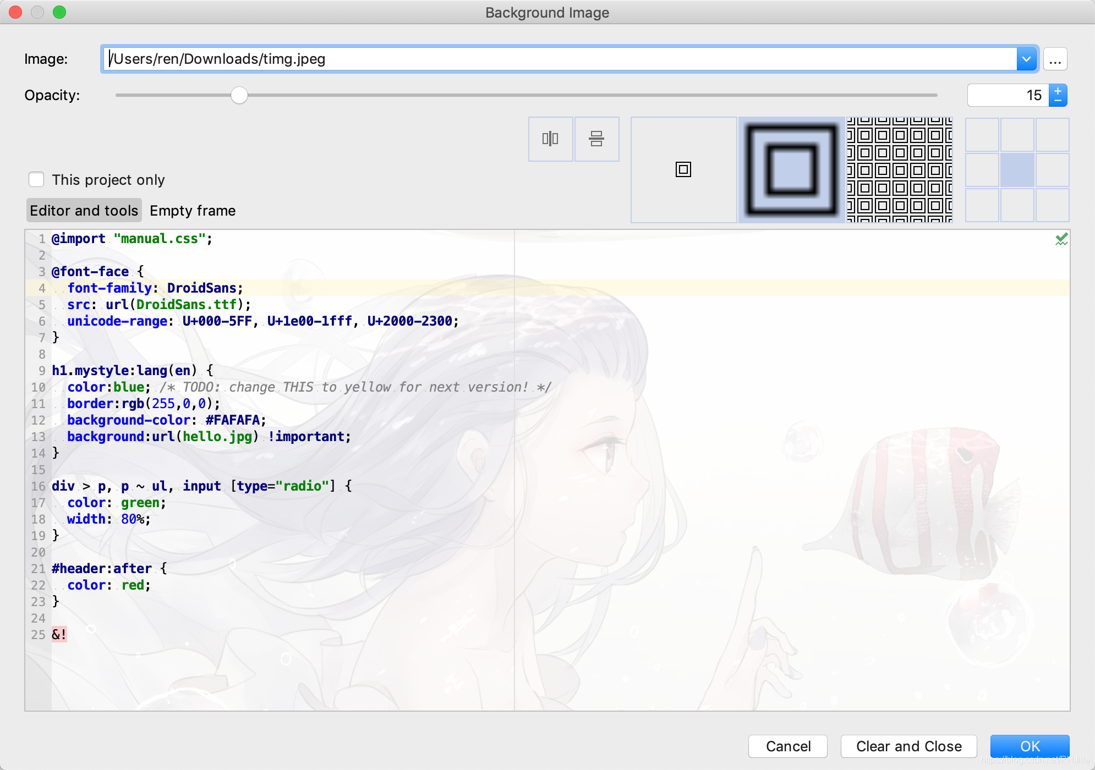This screenshot has height=770, width=1095.
Task: Anchor image to center grid cell
Action: (1017, 170)
